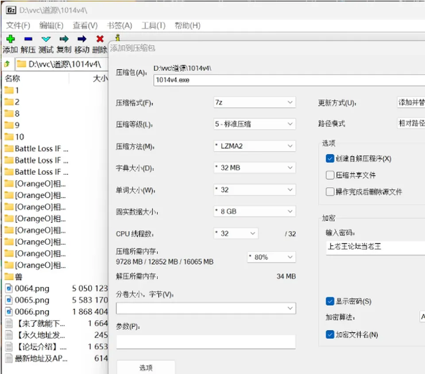The height and width of the screenshot is (374, 425).
Task: Select the 0064.png file icon
Action: [9, 288]
